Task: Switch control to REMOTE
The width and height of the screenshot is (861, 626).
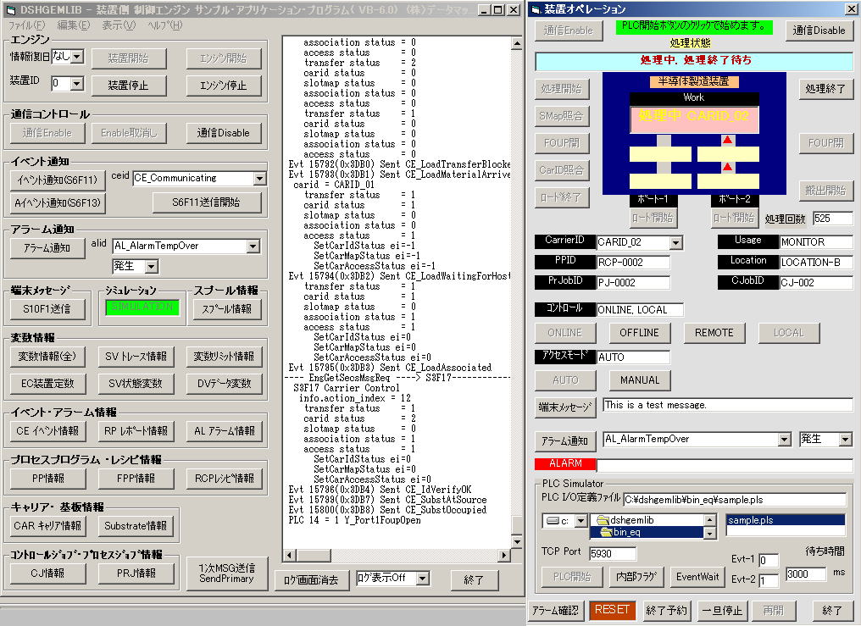Action: (714, 333)
